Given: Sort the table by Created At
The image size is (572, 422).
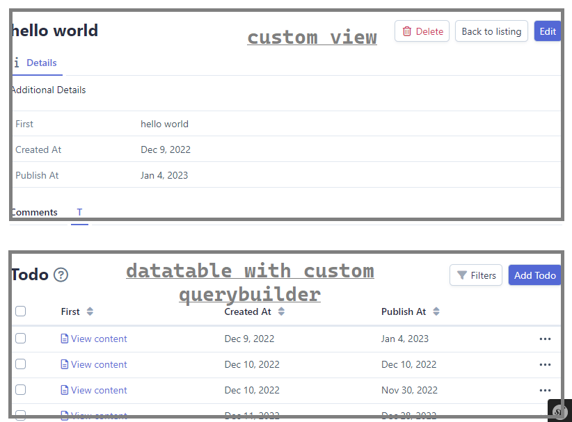Looking at the screenshot, I should click(281, 311).
